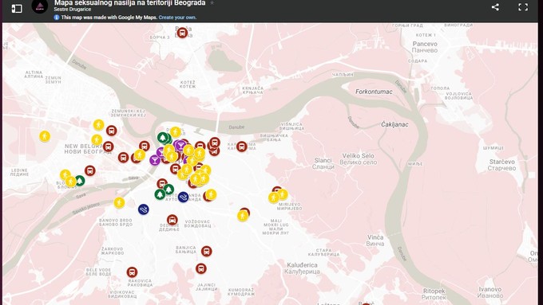Select the yellow pedestrian marker by Savsko jezero

(119, 202)
